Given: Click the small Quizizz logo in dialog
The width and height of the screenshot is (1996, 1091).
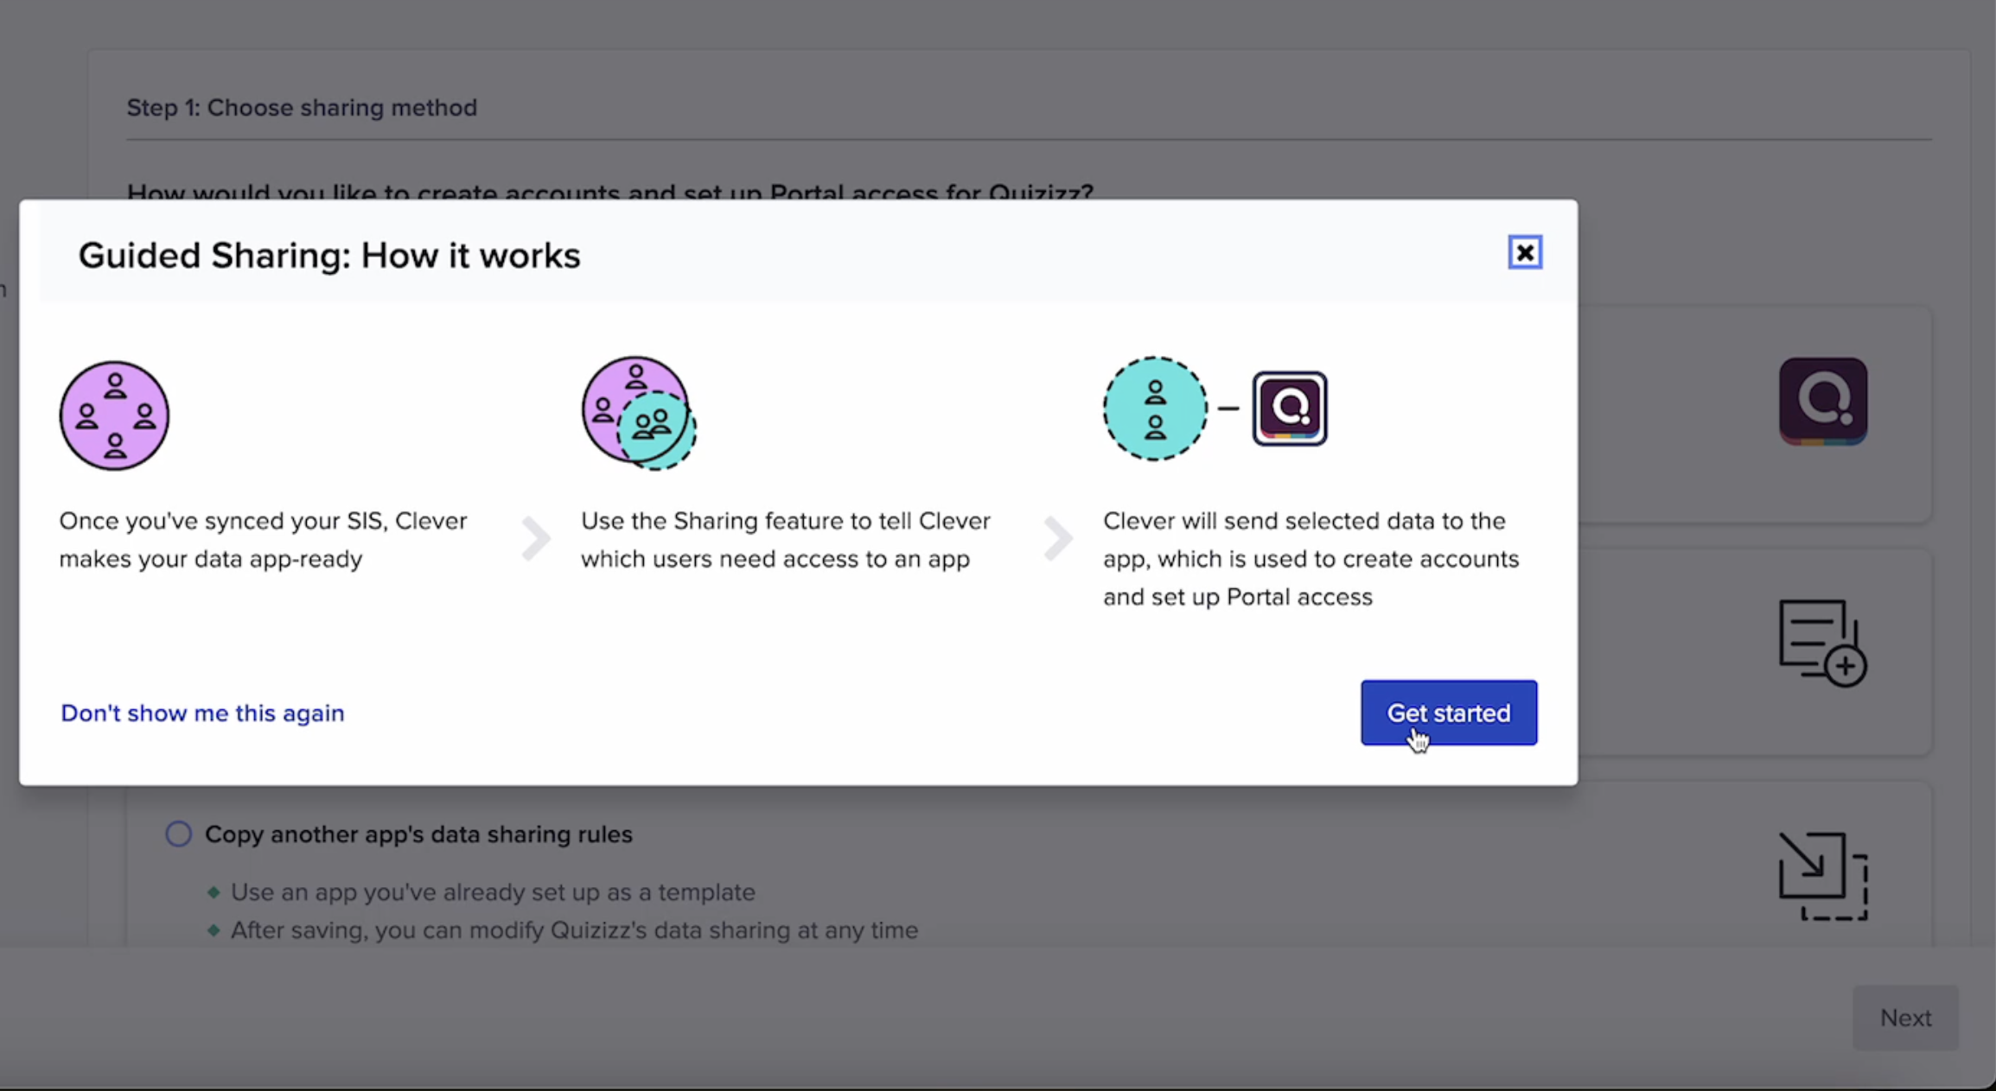Looking at the screenshot, I should (1289, 409).
